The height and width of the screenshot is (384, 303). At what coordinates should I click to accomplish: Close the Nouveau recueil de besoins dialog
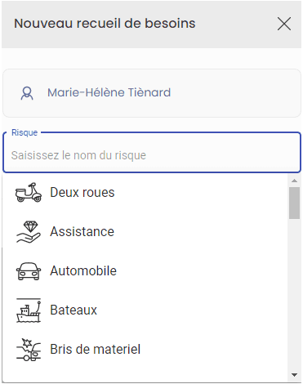coord(284,24)
